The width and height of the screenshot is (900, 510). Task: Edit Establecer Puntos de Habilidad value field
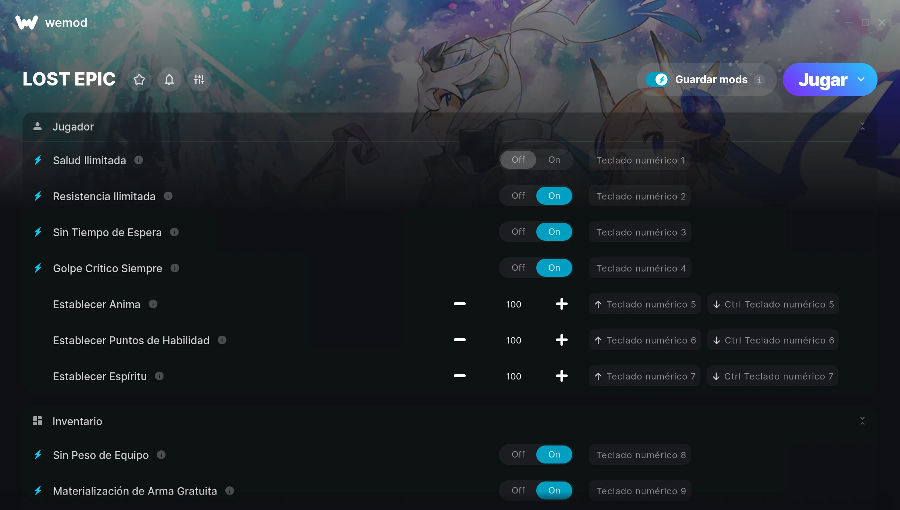click(514, 340)
